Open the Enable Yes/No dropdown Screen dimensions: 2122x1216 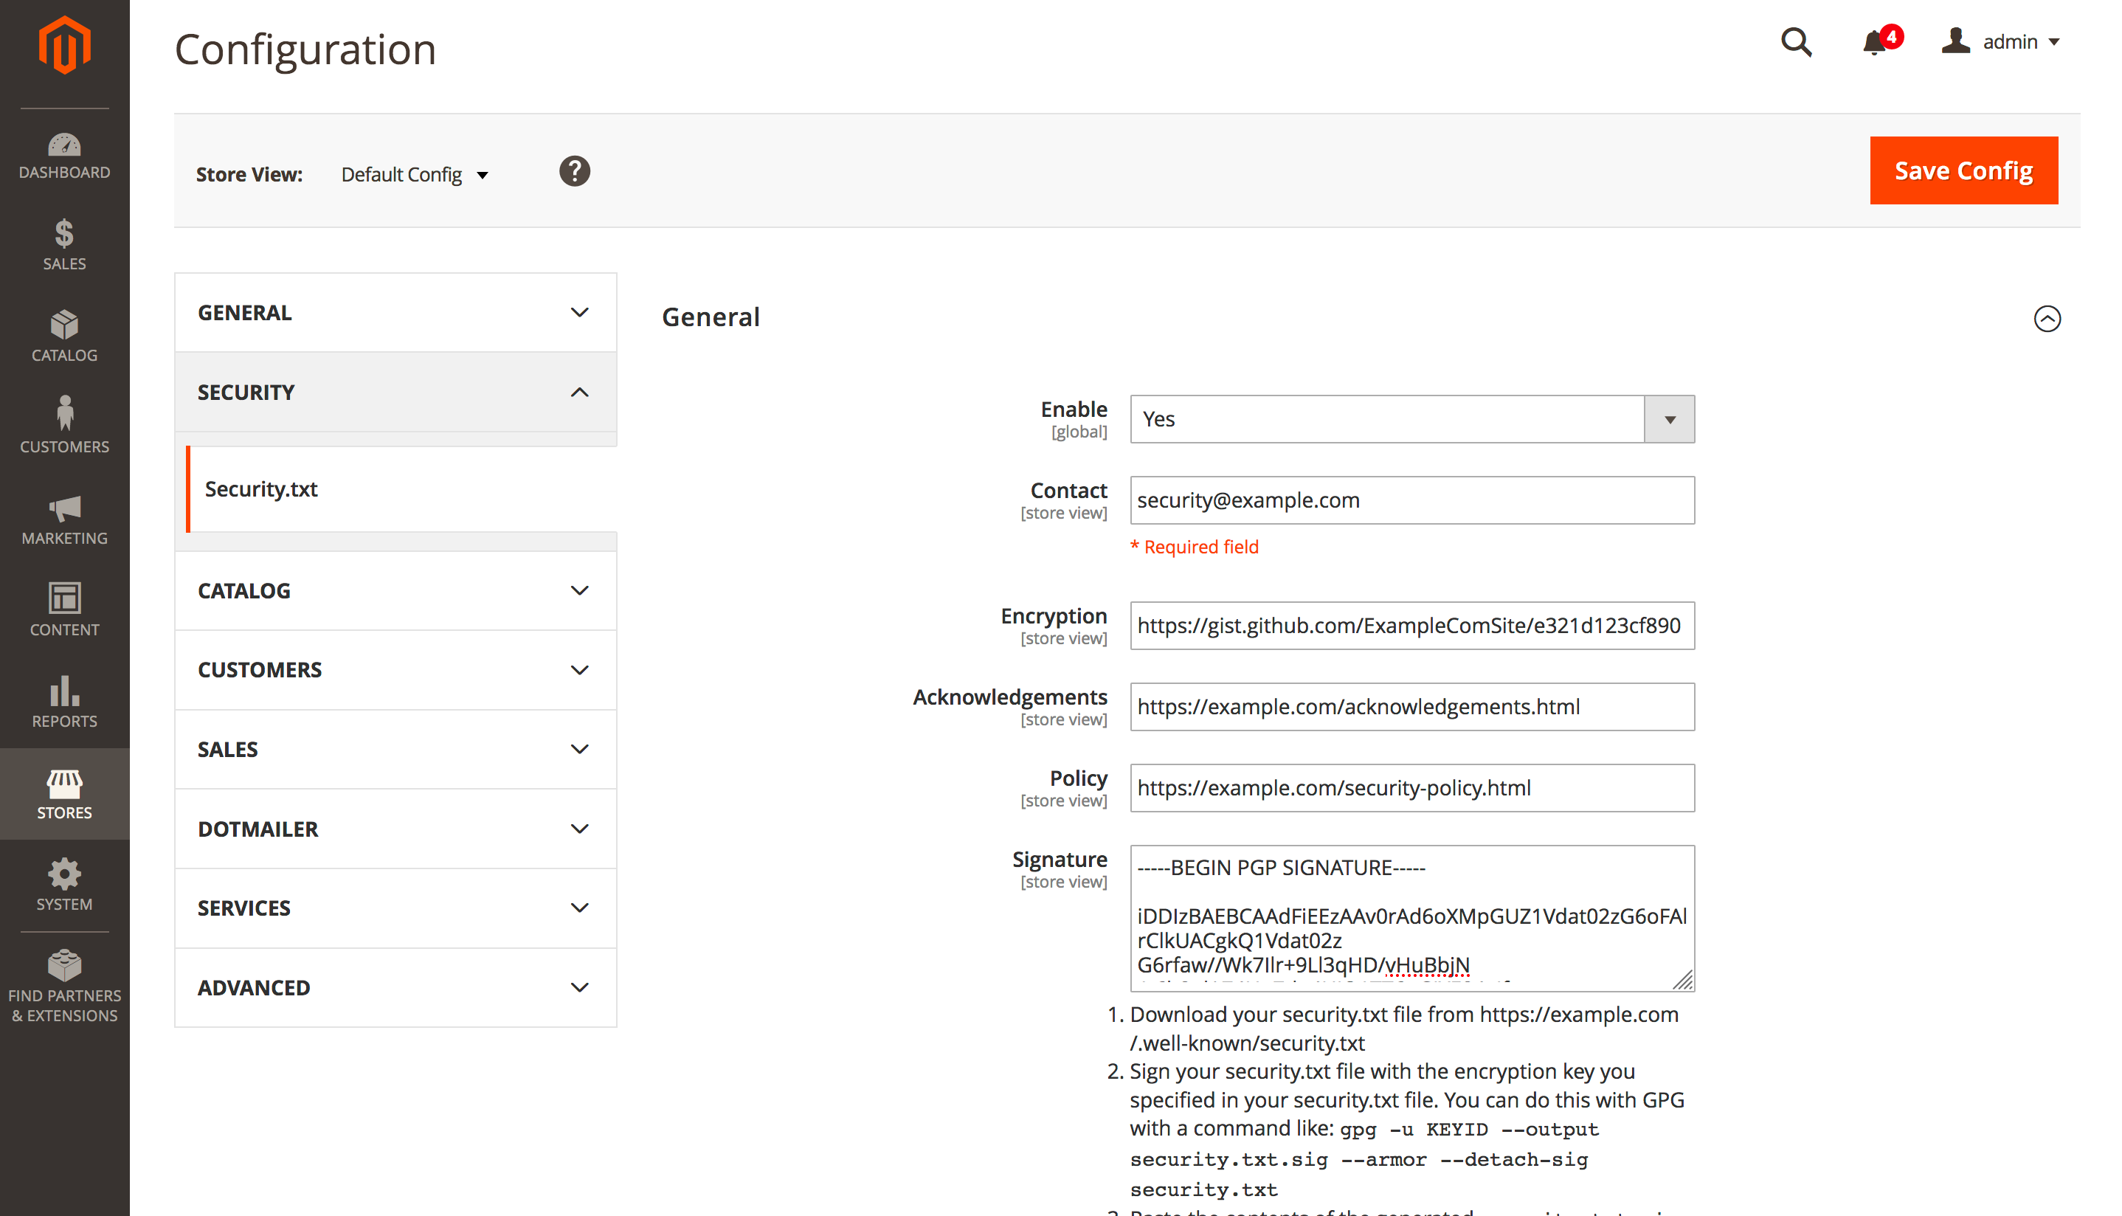click(x=1668, y=418)
